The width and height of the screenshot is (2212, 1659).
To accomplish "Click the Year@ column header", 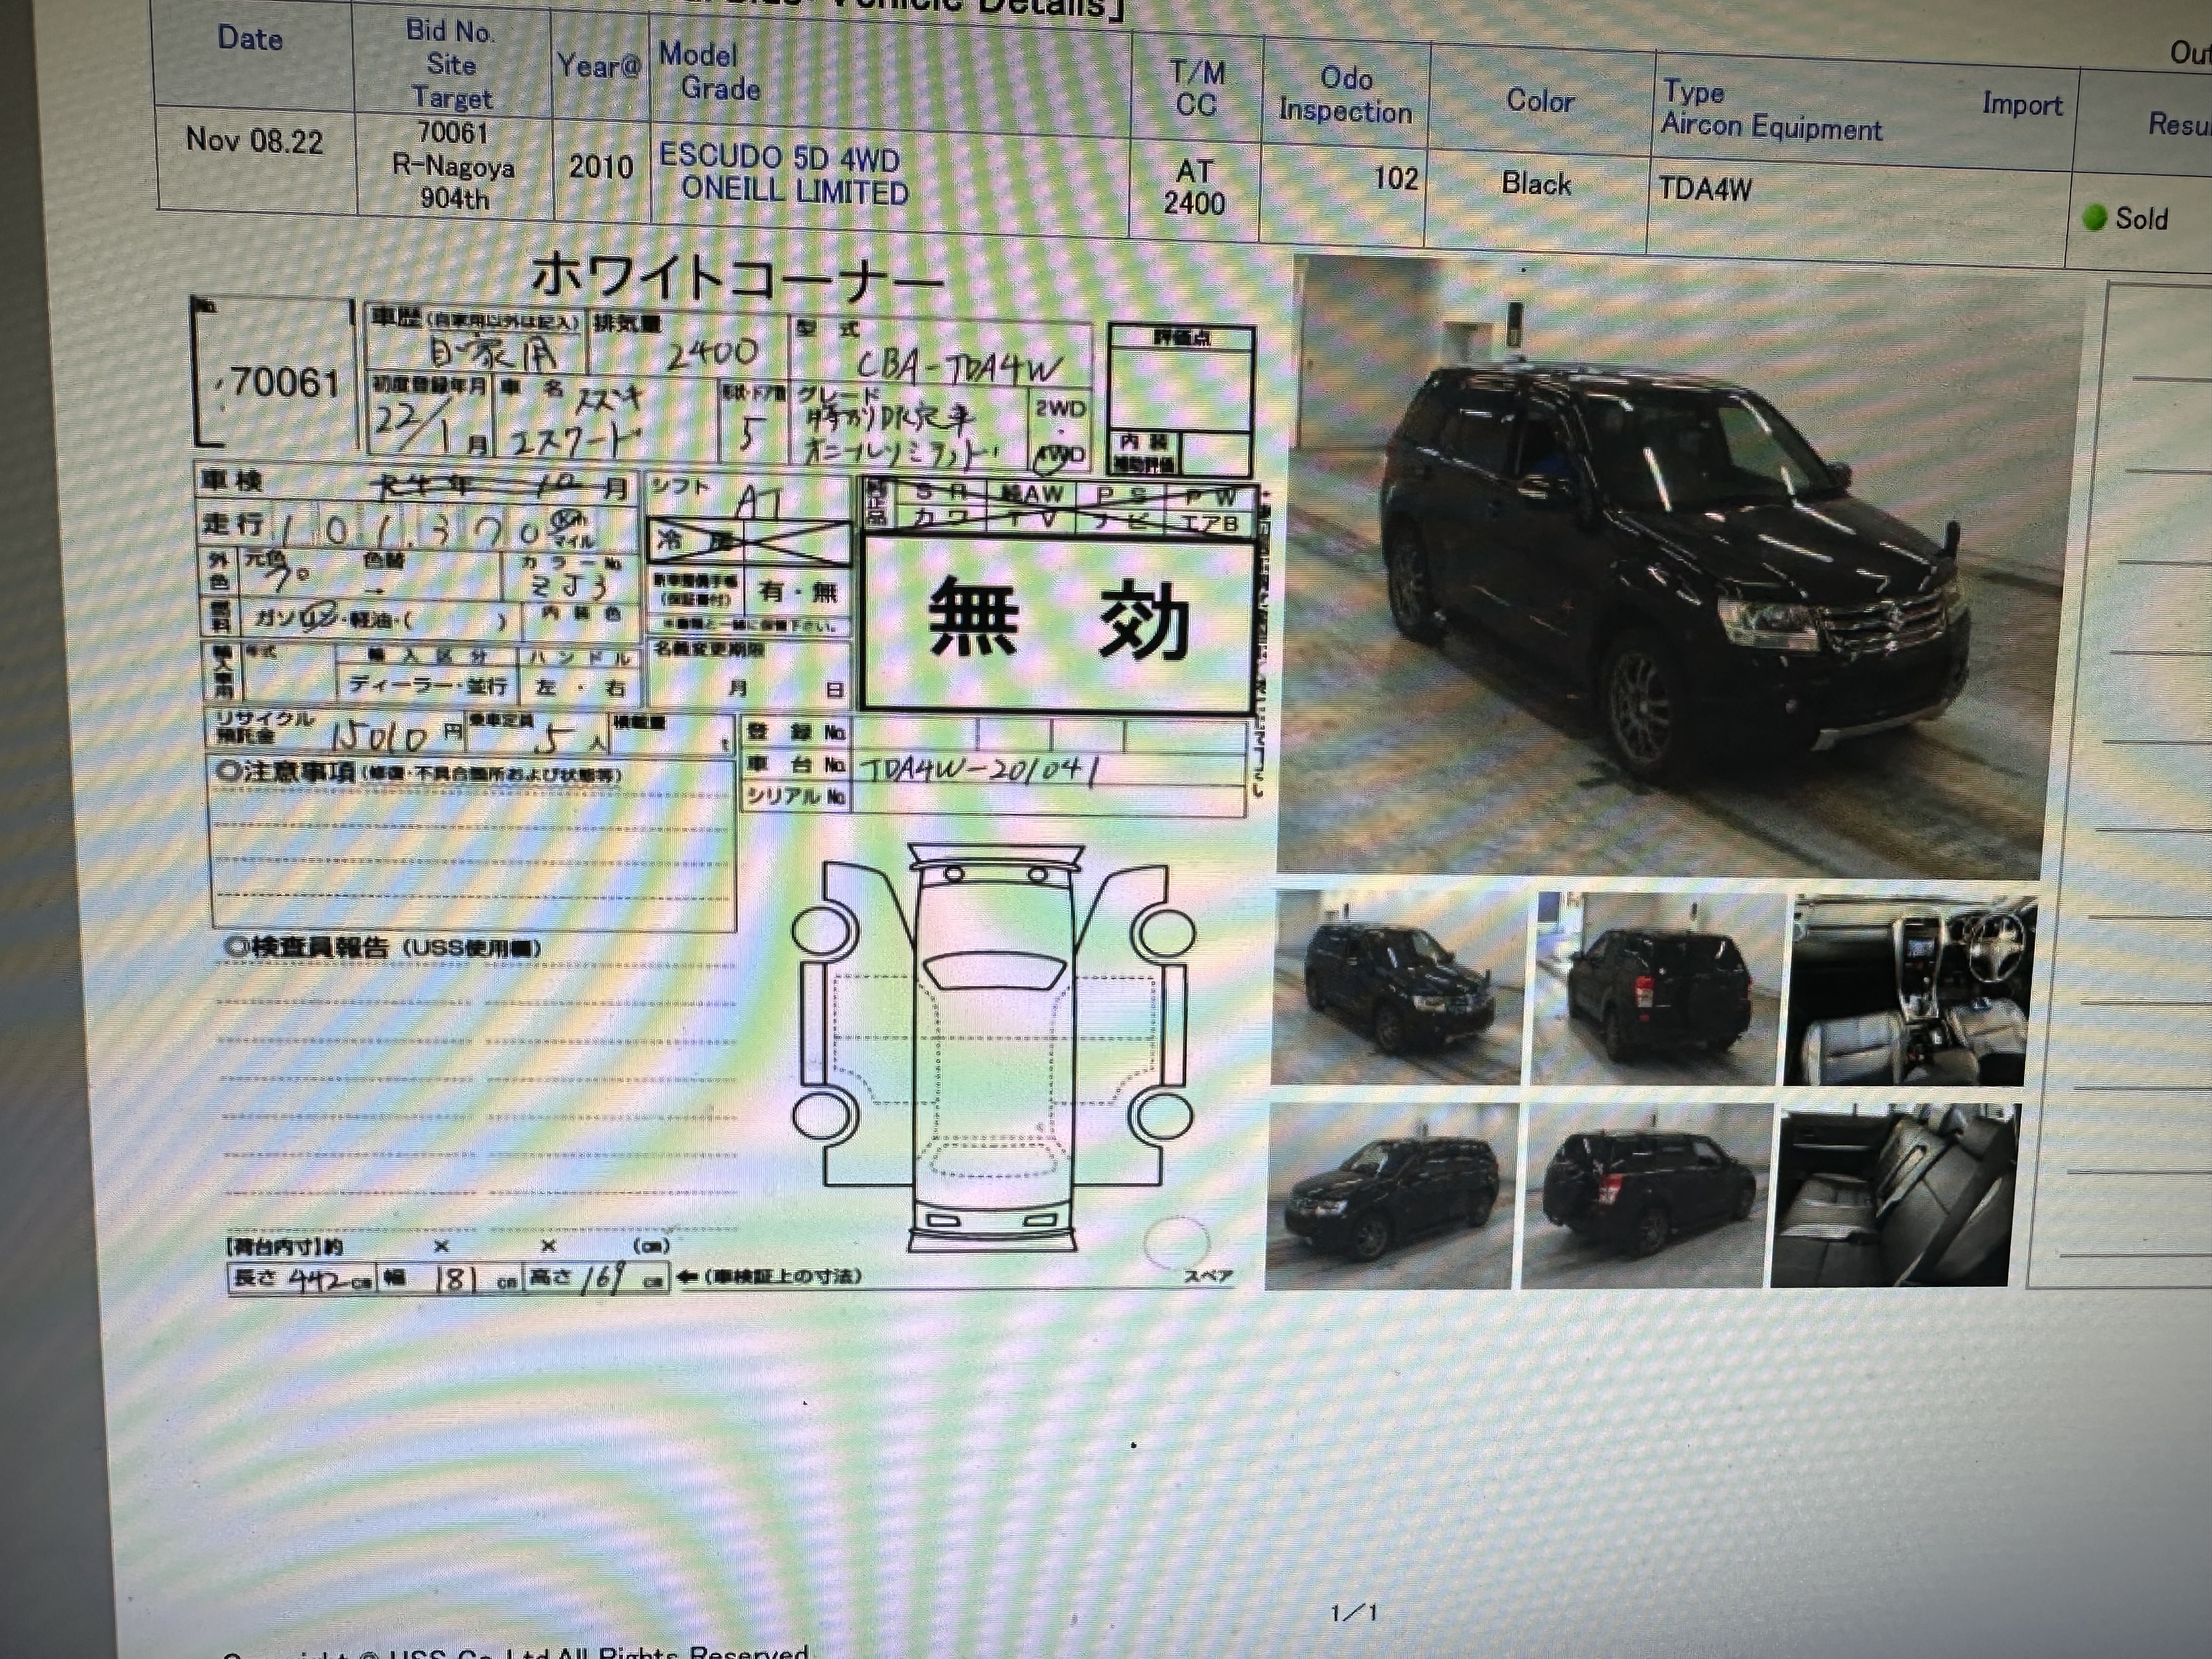I will 598,67.
